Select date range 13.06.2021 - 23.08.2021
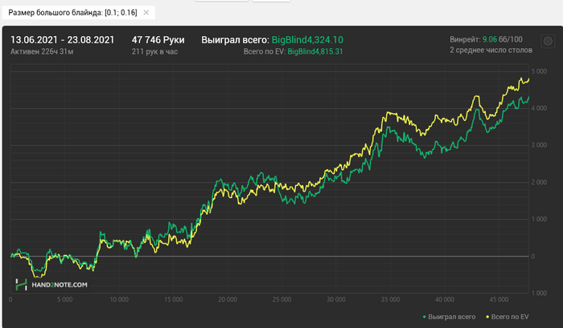This screenshot has height=328, width=563. [63, 40]
